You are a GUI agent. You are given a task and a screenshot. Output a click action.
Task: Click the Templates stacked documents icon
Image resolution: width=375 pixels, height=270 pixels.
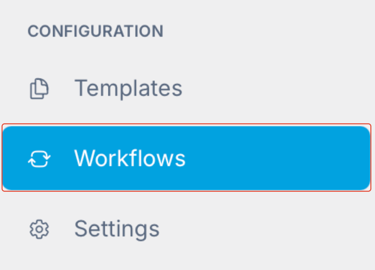click(x=39, y=89)
